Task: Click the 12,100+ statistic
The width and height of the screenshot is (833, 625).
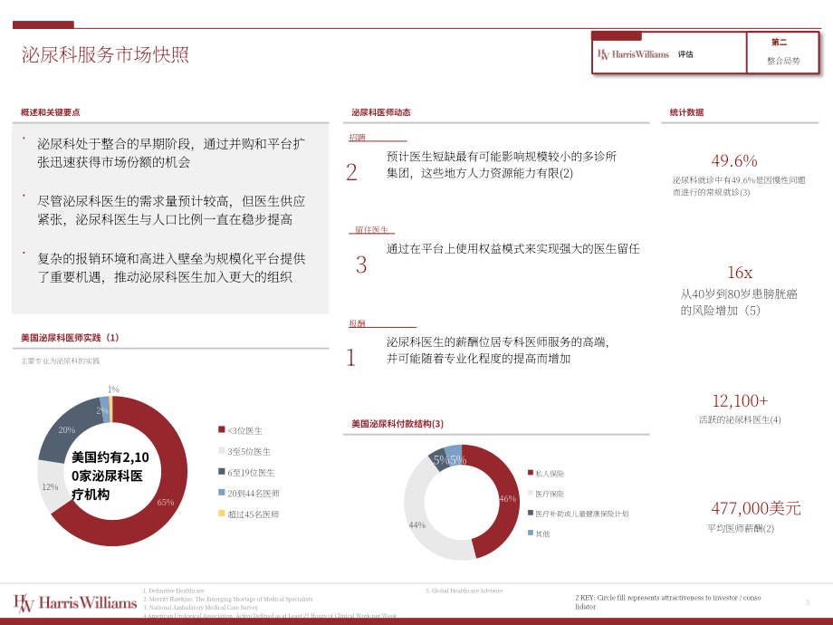Action: [x=740, y=400]
